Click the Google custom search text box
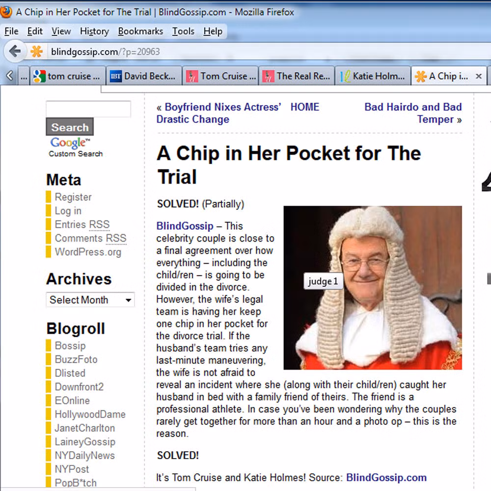 [x=88, y=109]
